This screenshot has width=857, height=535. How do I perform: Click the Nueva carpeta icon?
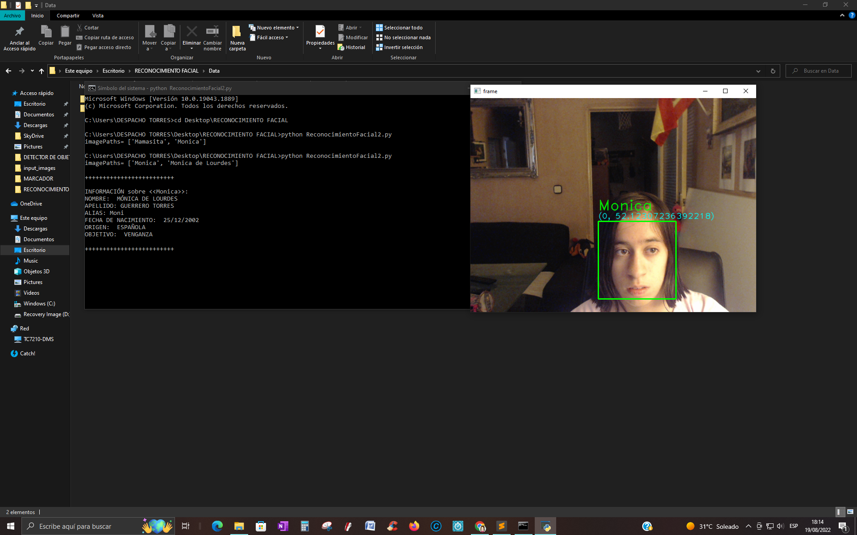pyautogui.click(x=237, y=32)
